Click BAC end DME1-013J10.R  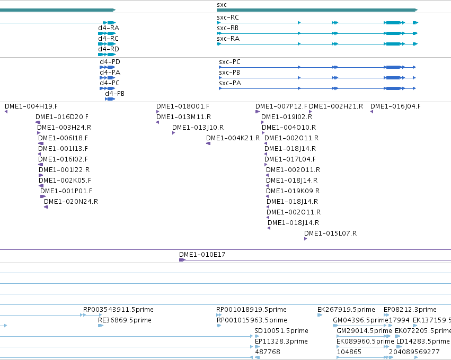[x=198, y=128]
